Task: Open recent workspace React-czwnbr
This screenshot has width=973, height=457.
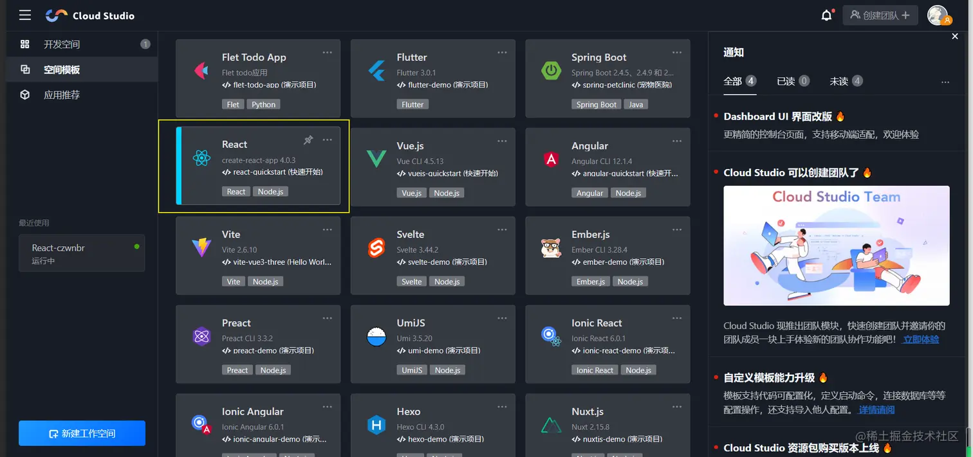Action: pos(82,253)
